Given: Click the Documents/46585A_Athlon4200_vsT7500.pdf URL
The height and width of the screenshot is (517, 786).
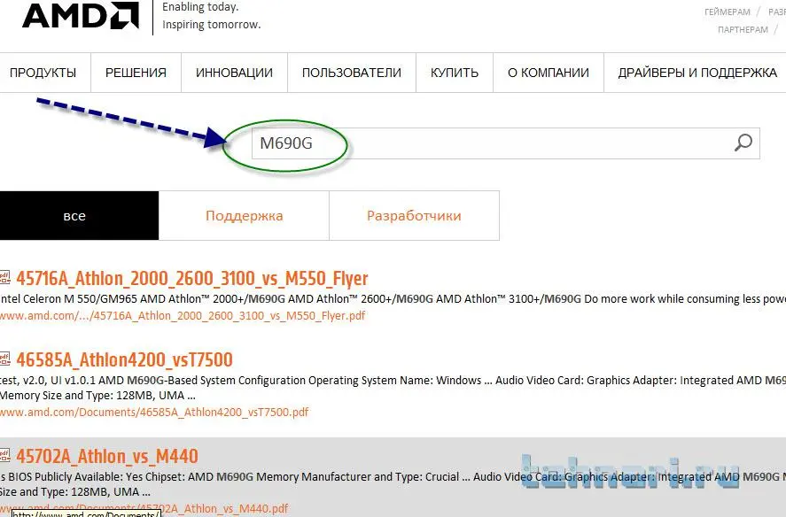Looking at the screenshot, I should pos(154,412).
